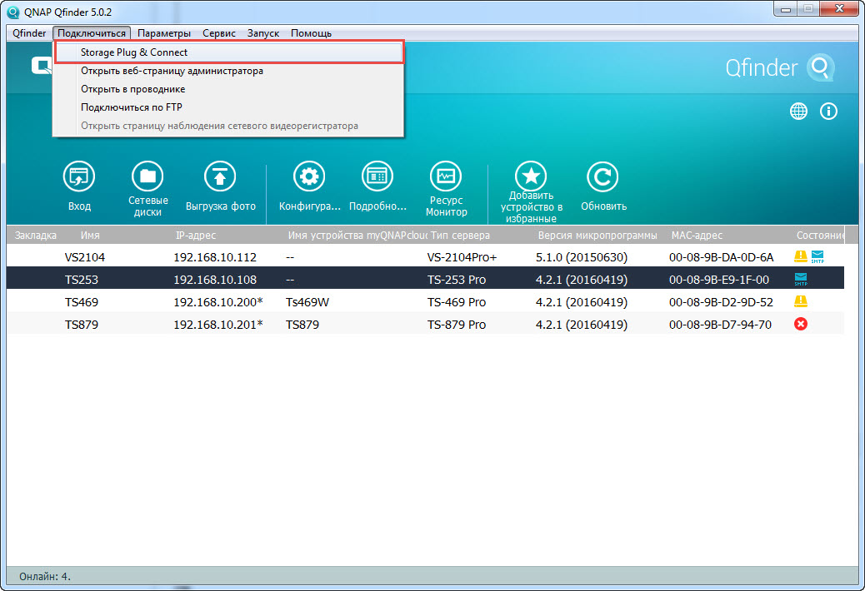
Task: Click the Qfinder magnifier logo icon
Action: click(821, 67)
